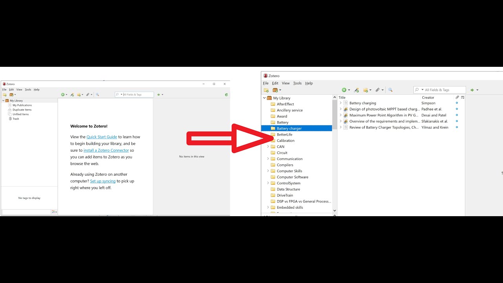Click New Note icon in left Zotero window
The image size is (503, 283).
click(80, 95)
